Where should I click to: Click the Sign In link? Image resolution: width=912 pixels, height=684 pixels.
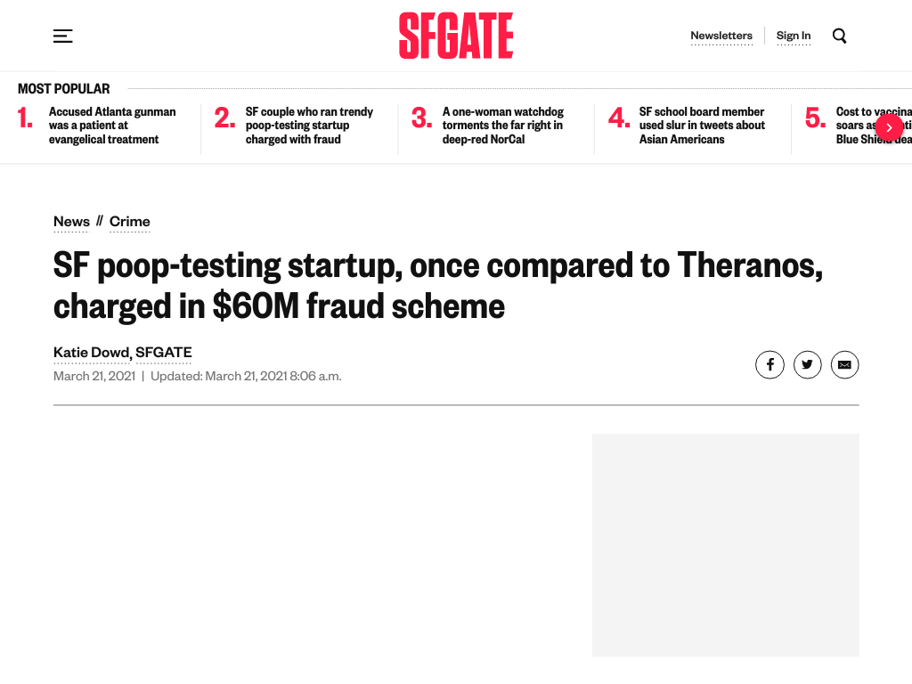point(794,36)
